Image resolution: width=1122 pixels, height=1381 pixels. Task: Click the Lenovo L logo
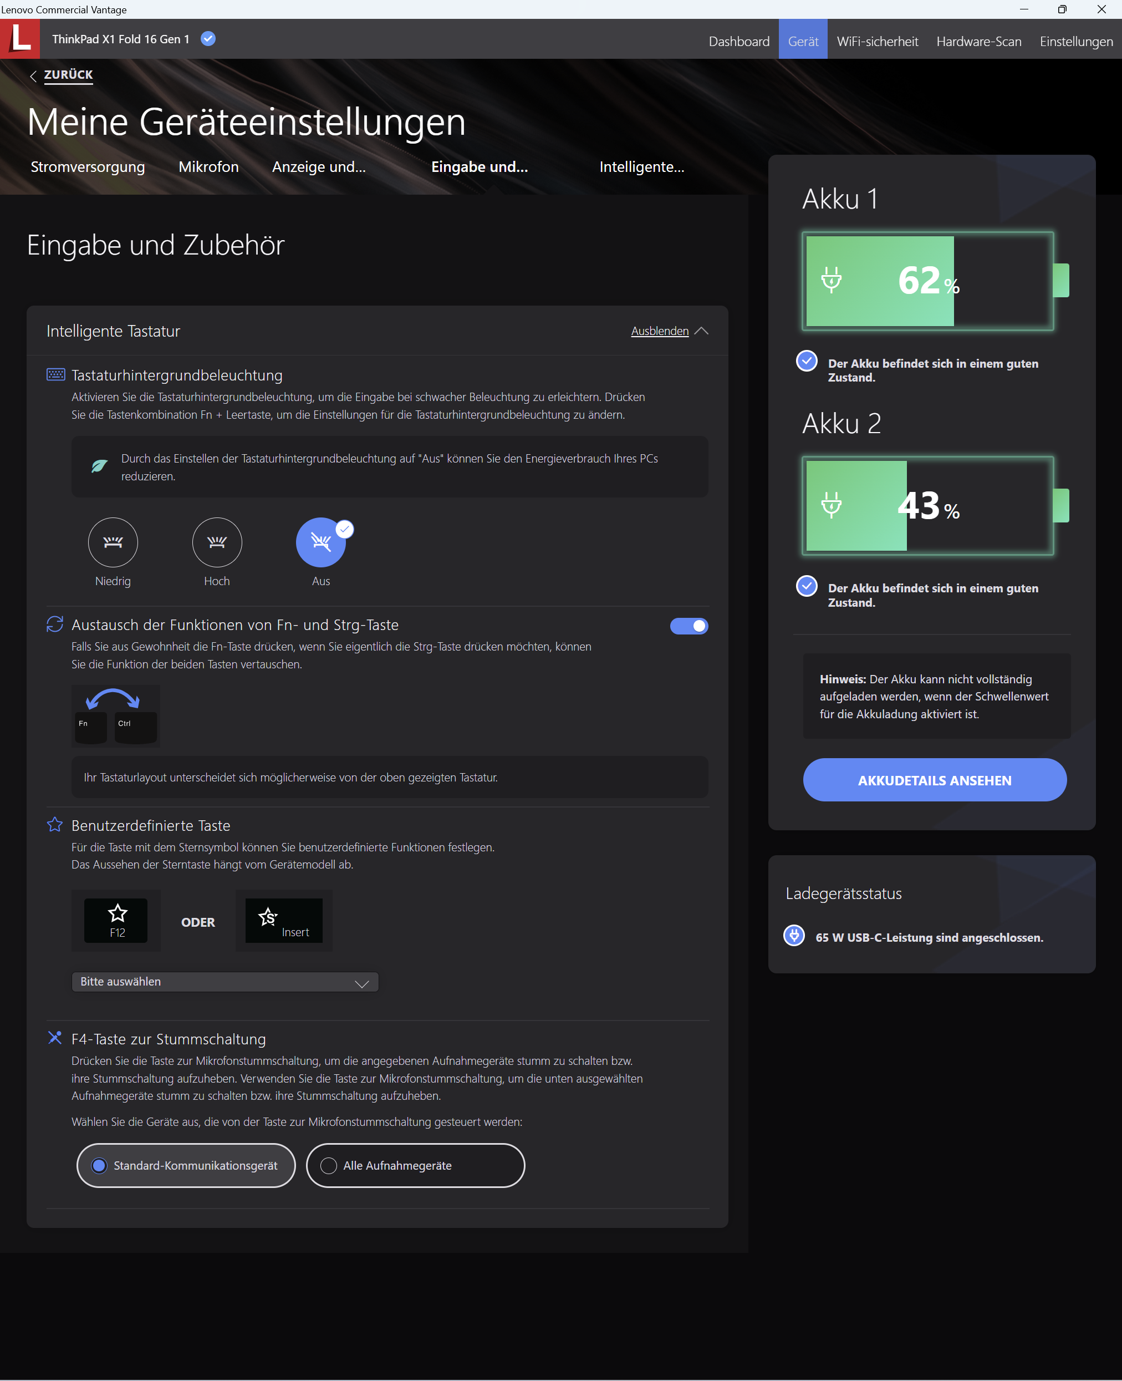click(20, 38)
